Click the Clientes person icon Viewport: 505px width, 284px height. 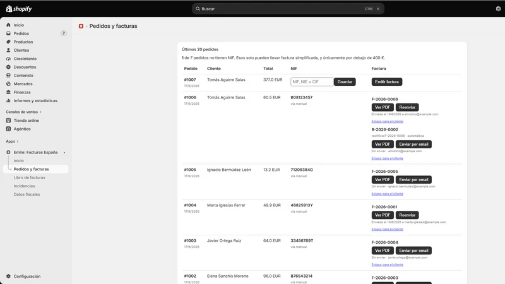[8, 50]
